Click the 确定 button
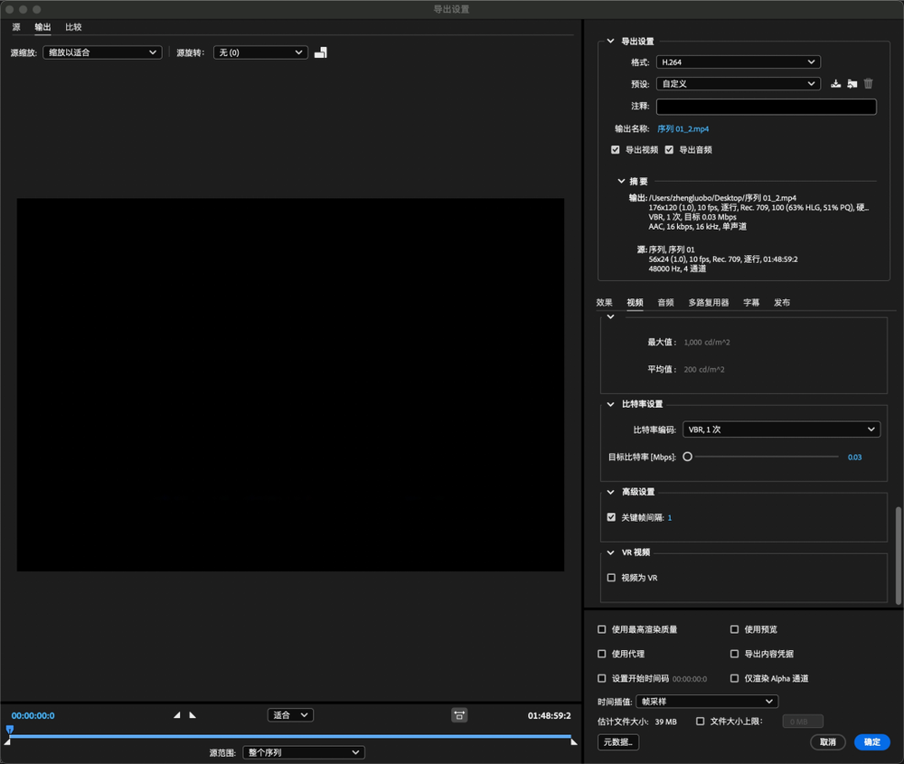The width and height of the screenshot is (904, 764). point(871,742)
